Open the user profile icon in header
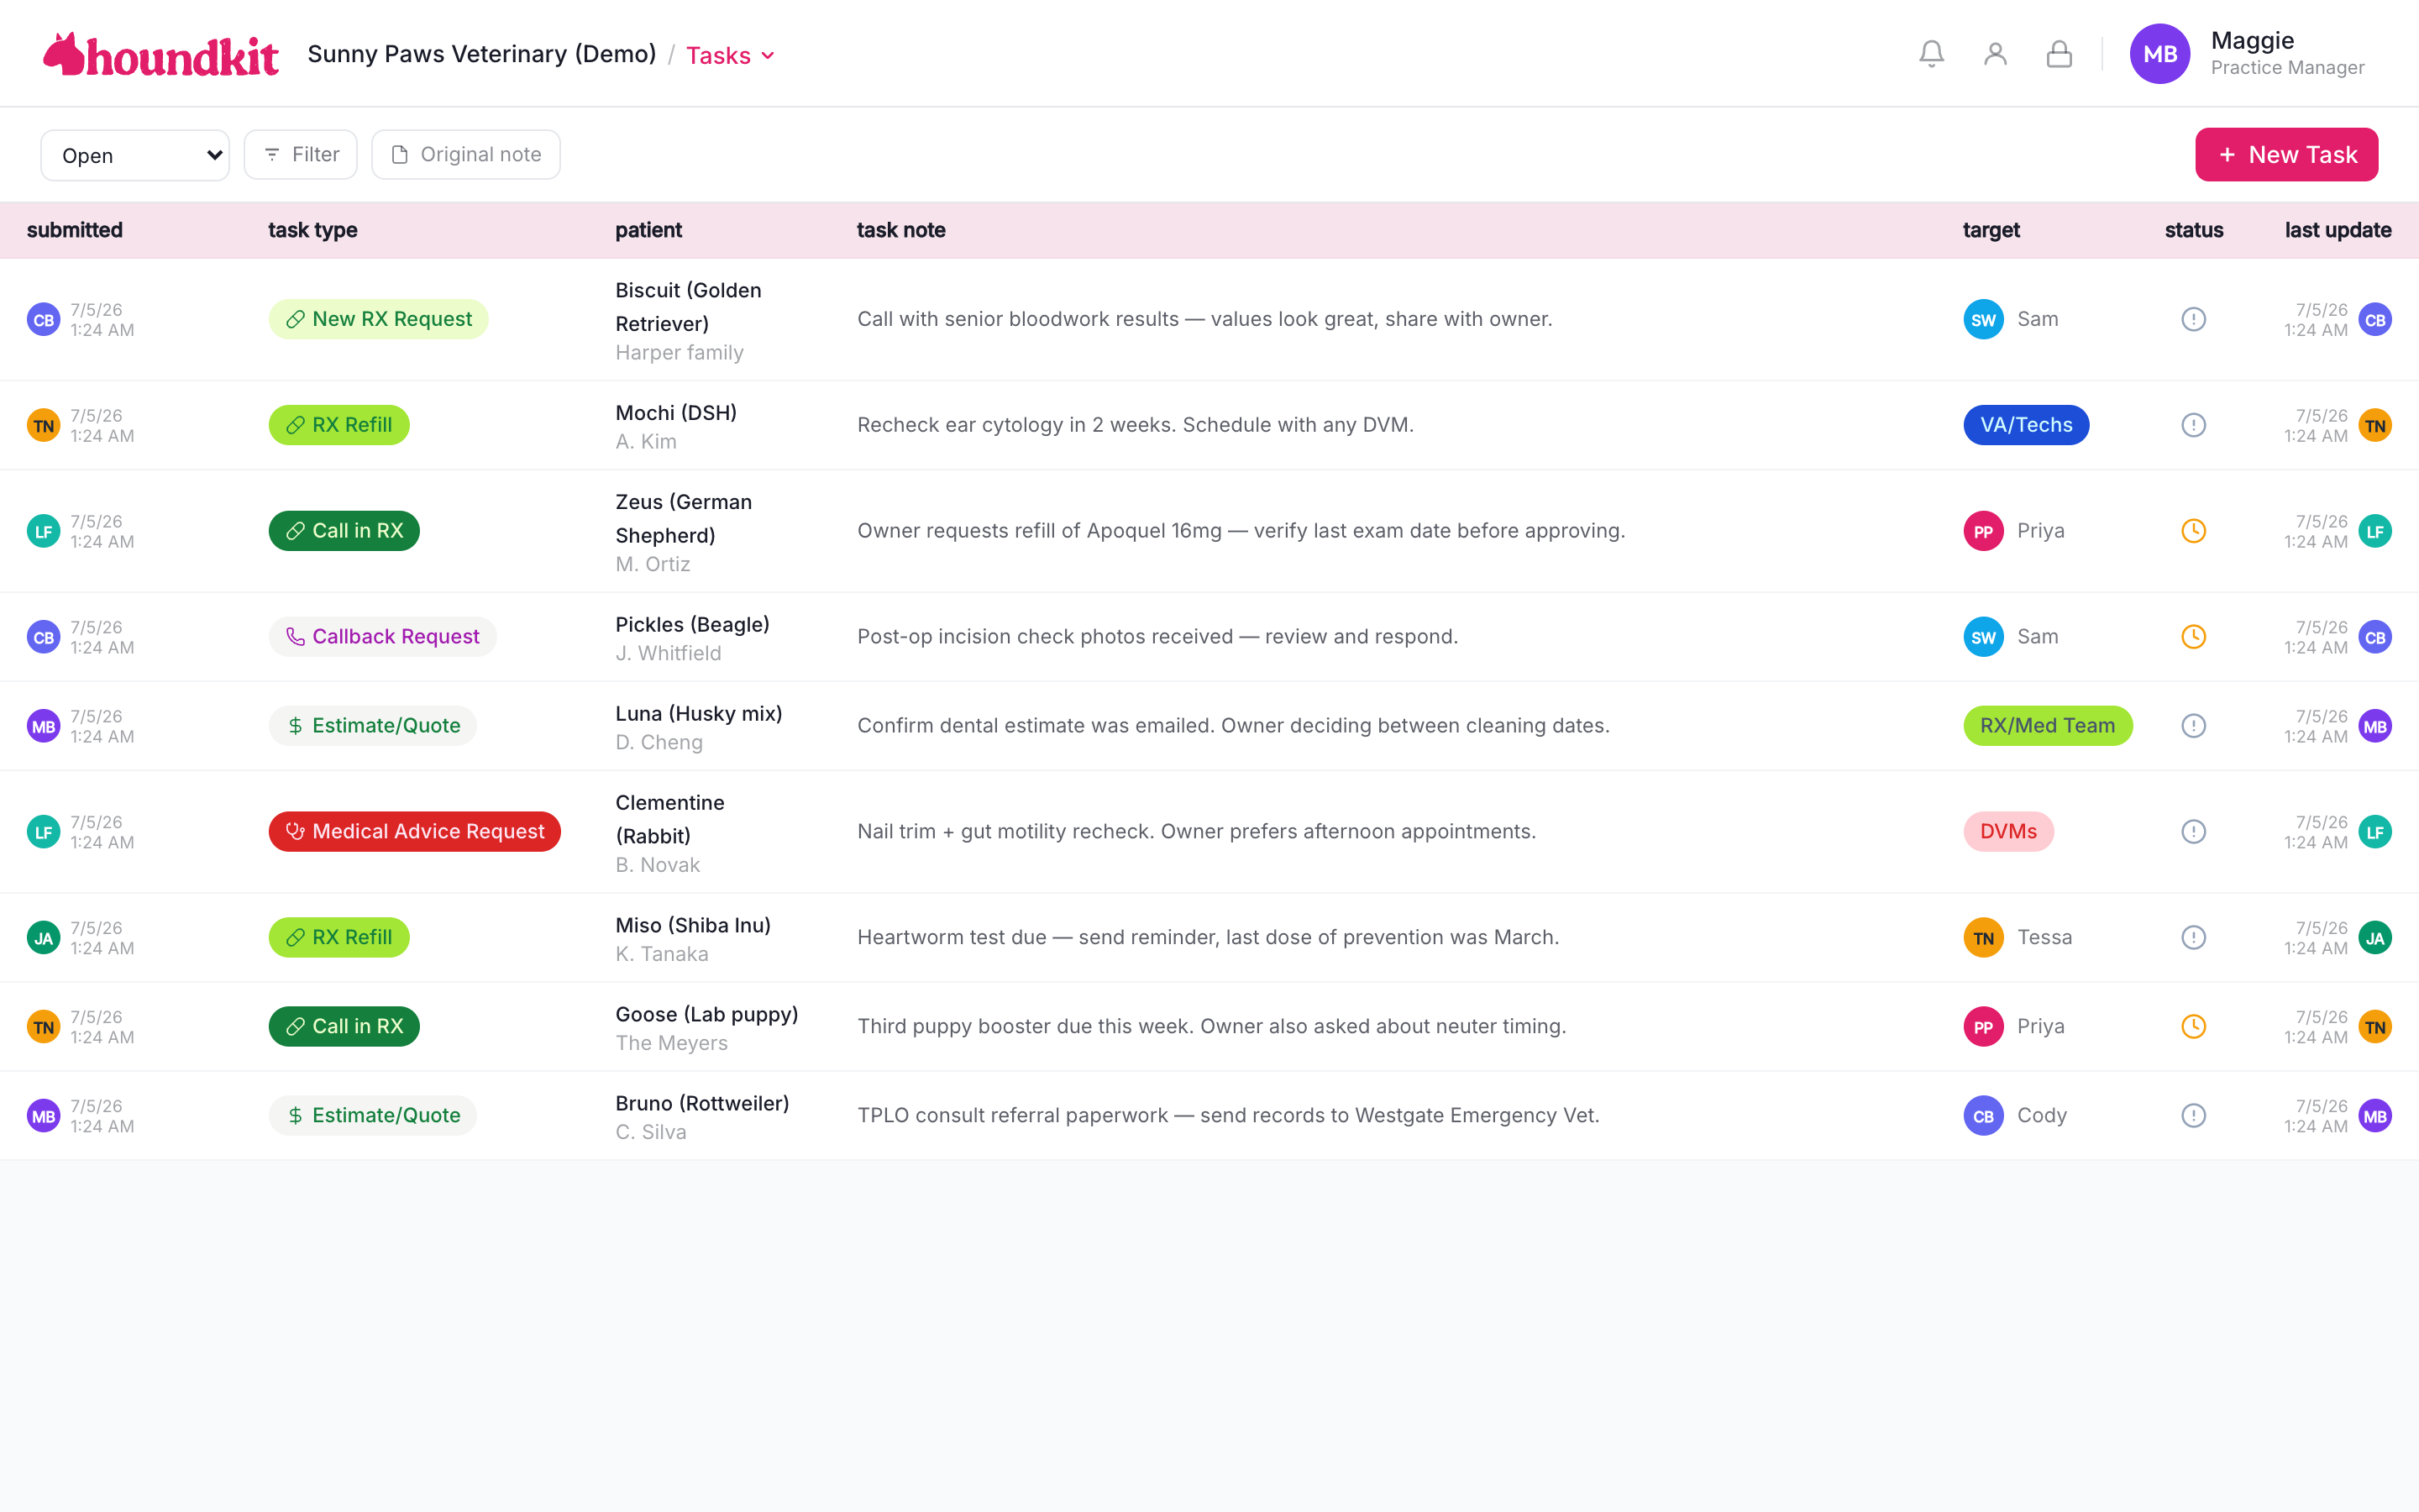 (1995, 54)
